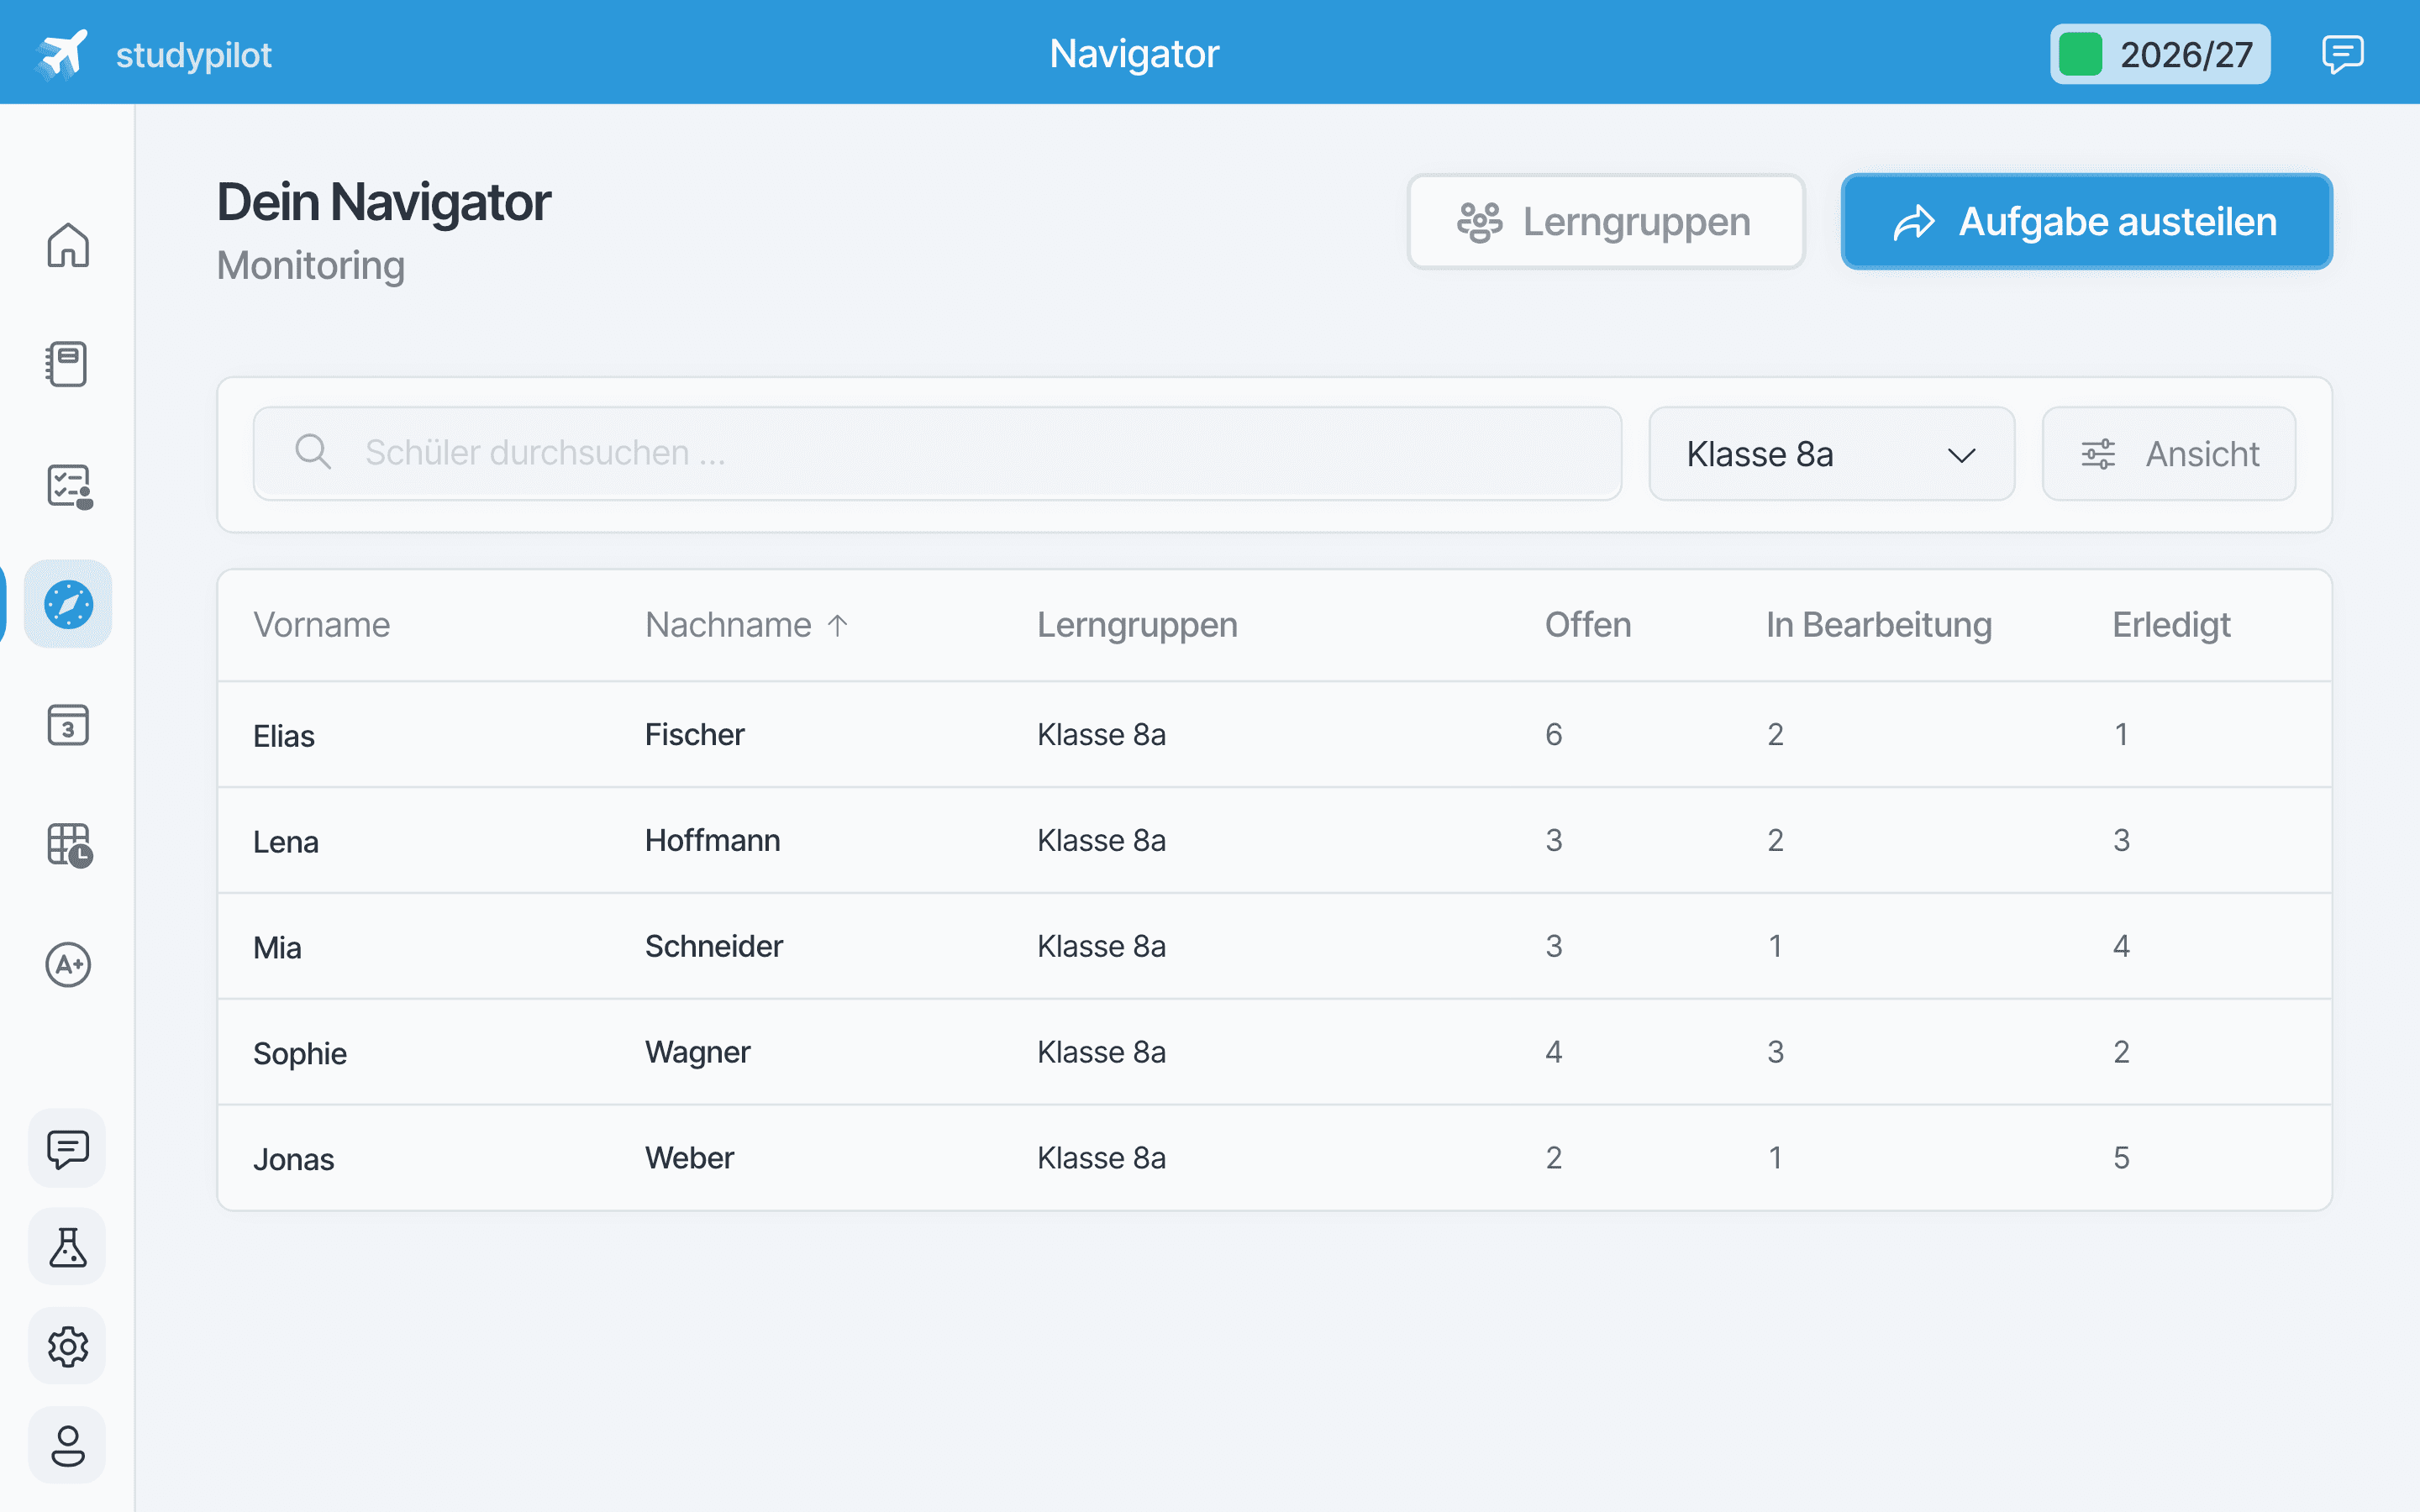Sort by the Erledigt column header
The height and width of the screenshot is (1512, 2420).
coord(2171,625)
